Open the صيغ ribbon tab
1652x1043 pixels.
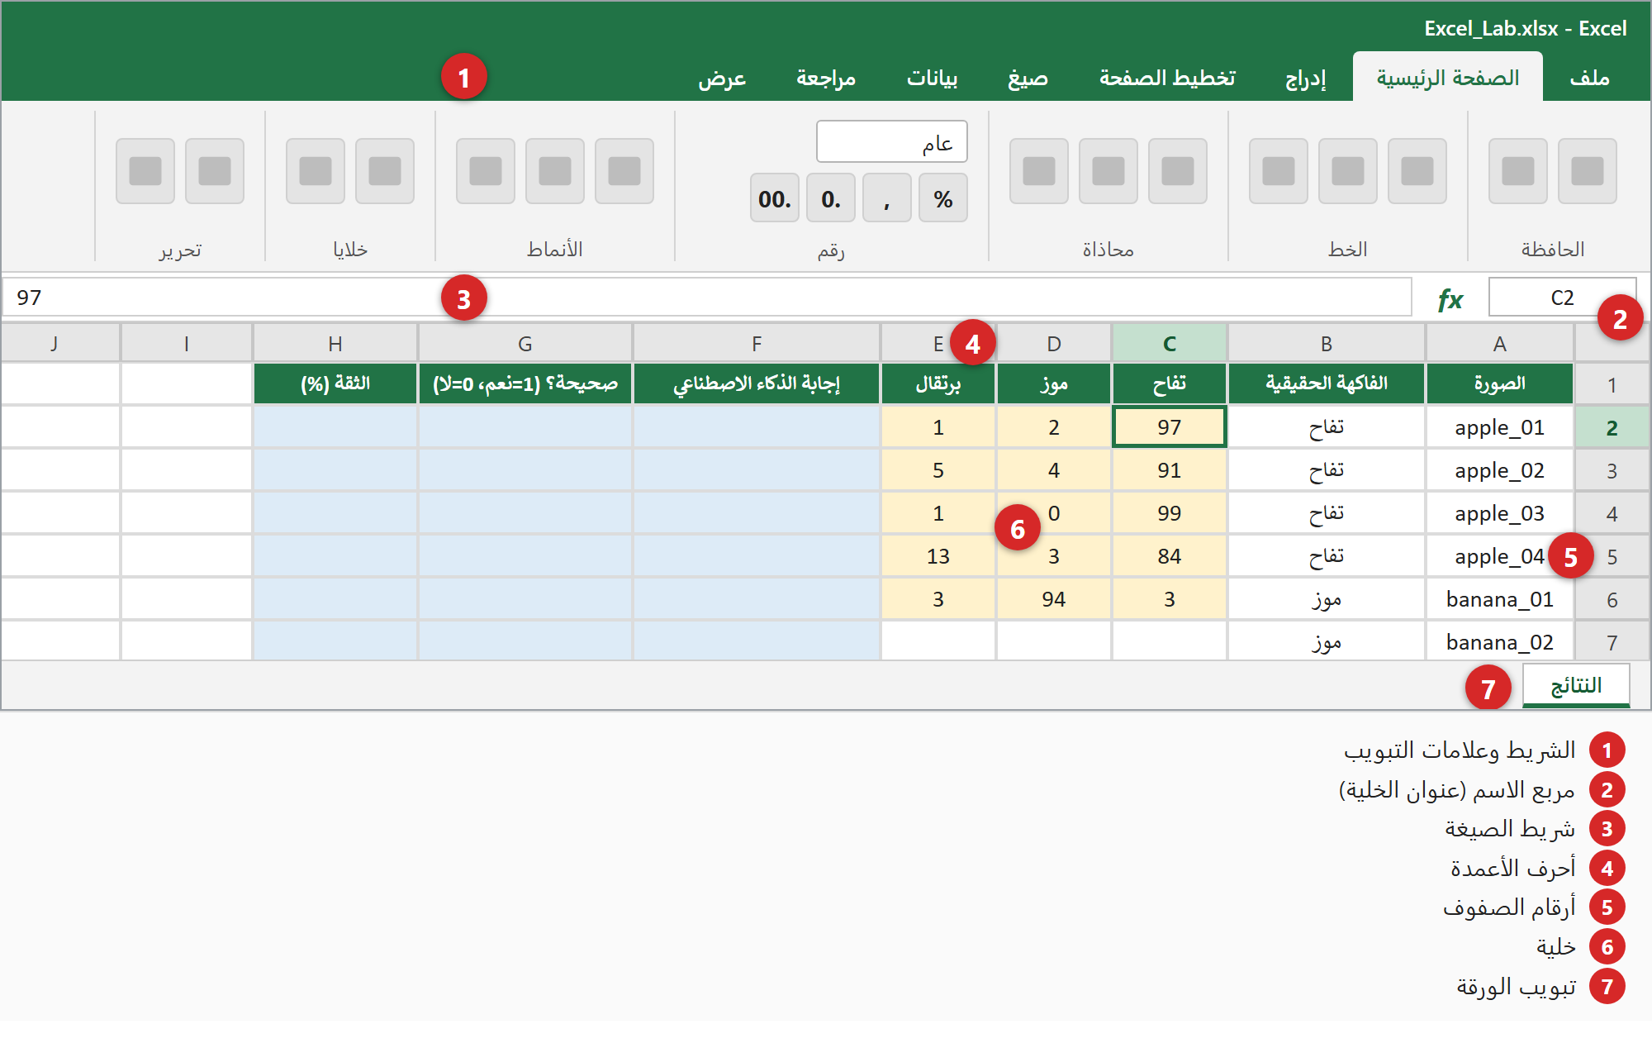[1028, 78]
